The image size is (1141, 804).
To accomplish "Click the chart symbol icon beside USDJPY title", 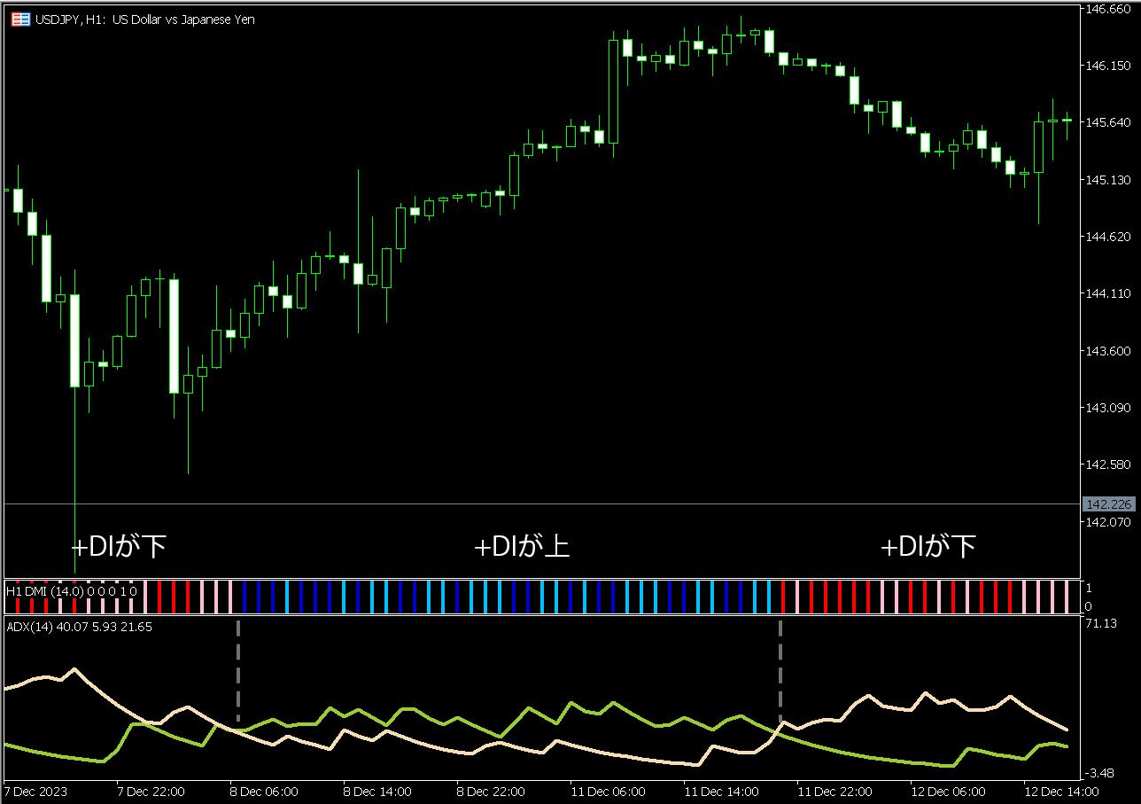I will tap(19, 19).
